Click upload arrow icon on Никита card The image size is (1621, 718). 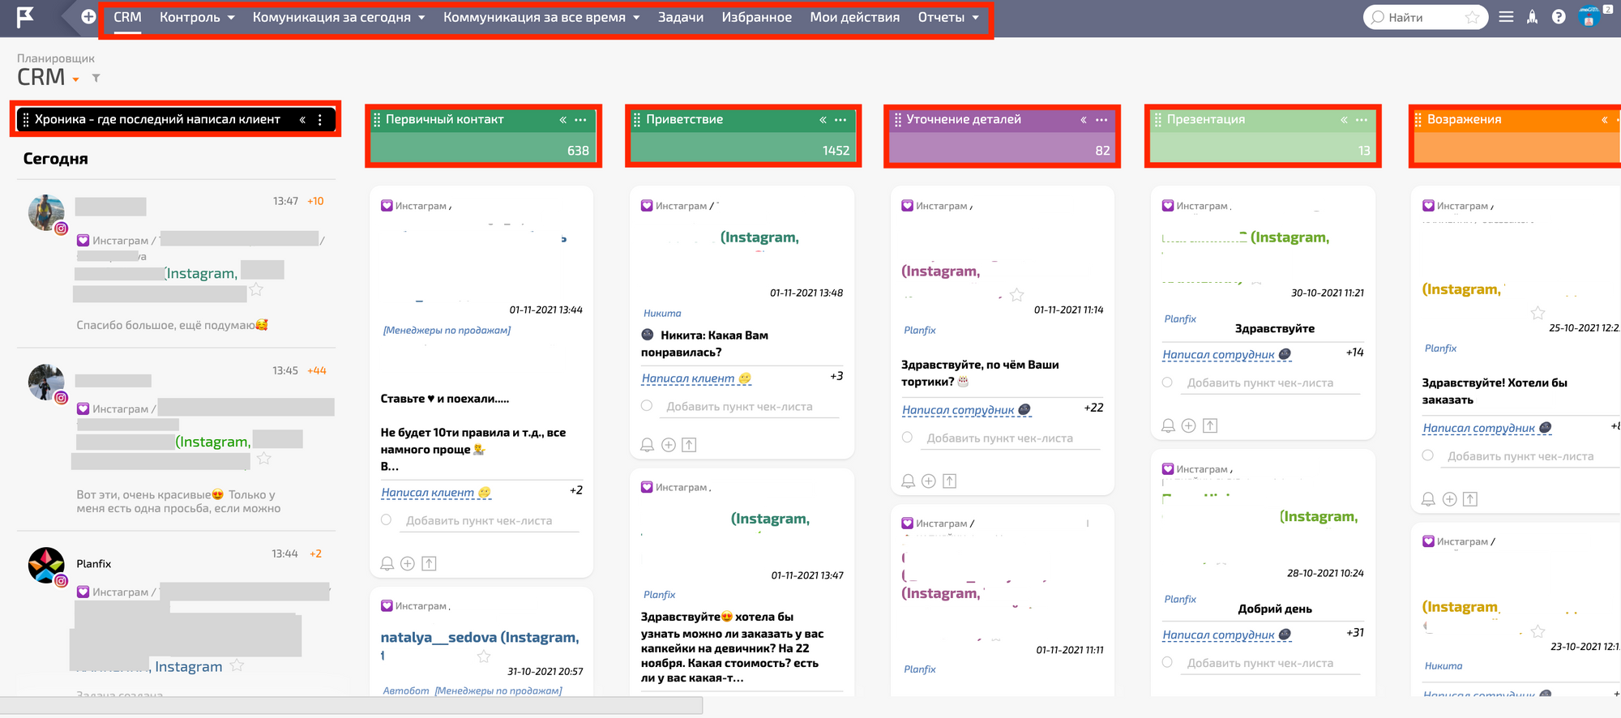click(x=689, y=445)
